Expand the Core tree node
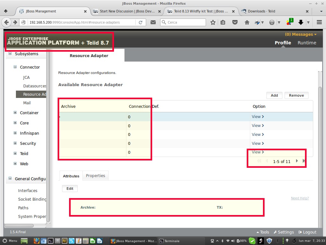The height and width of the screenshot is (245, 326). tap(15, 123)
